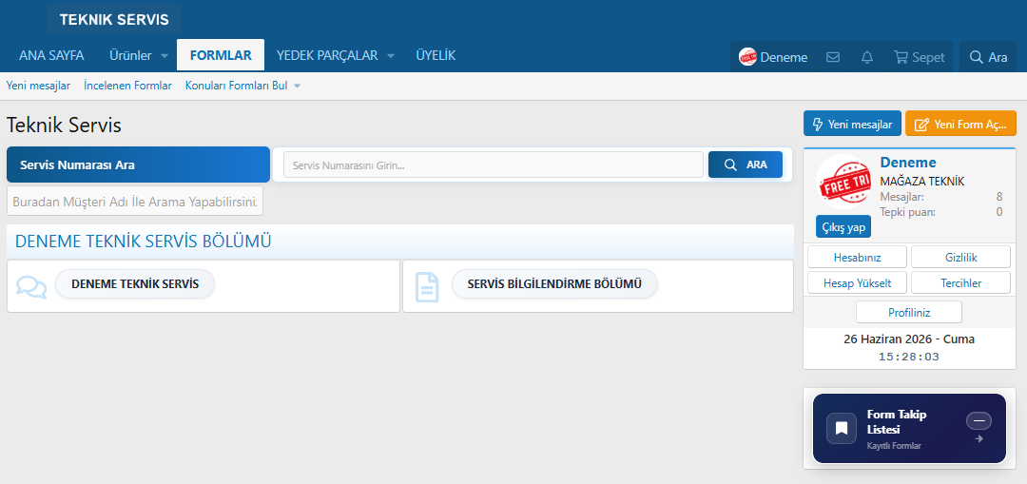Click the Kayıtlı Formlar subtitle
1027x484 pixels.
894,446
